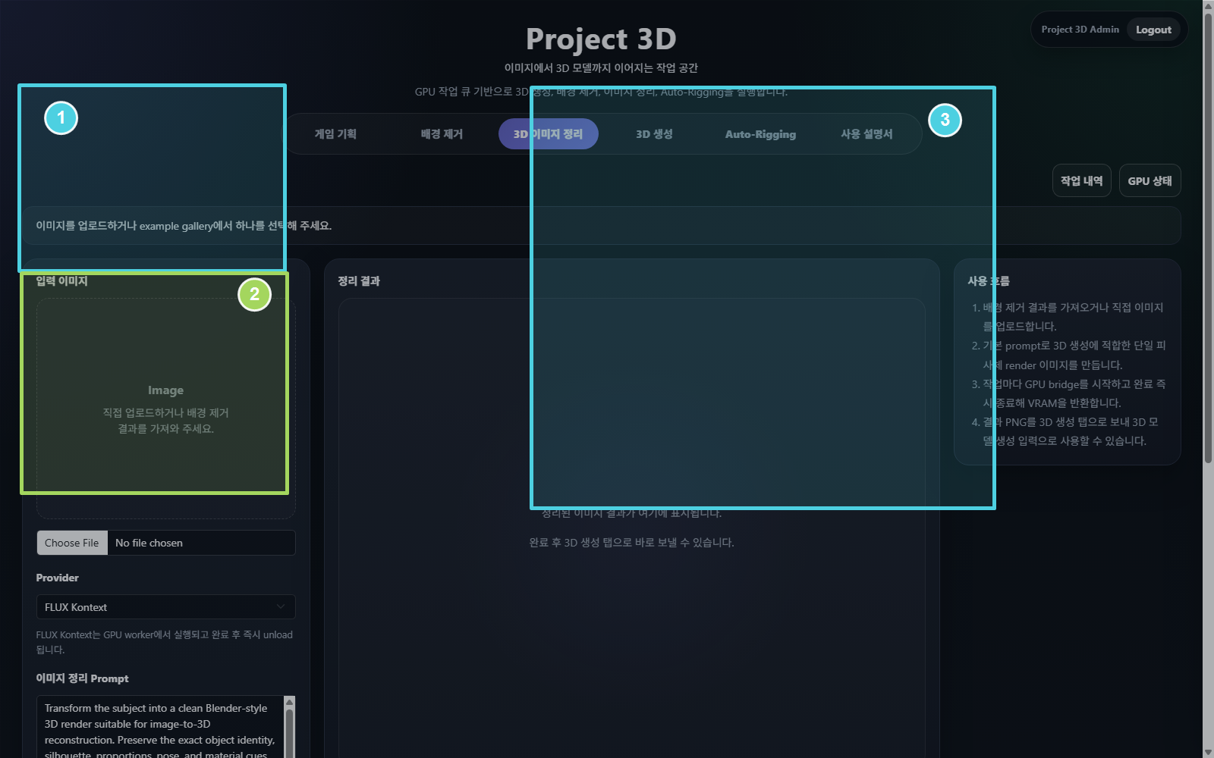Click the 정리 결과 heading
Screen dimensions: 1214x758
(359, 281)
